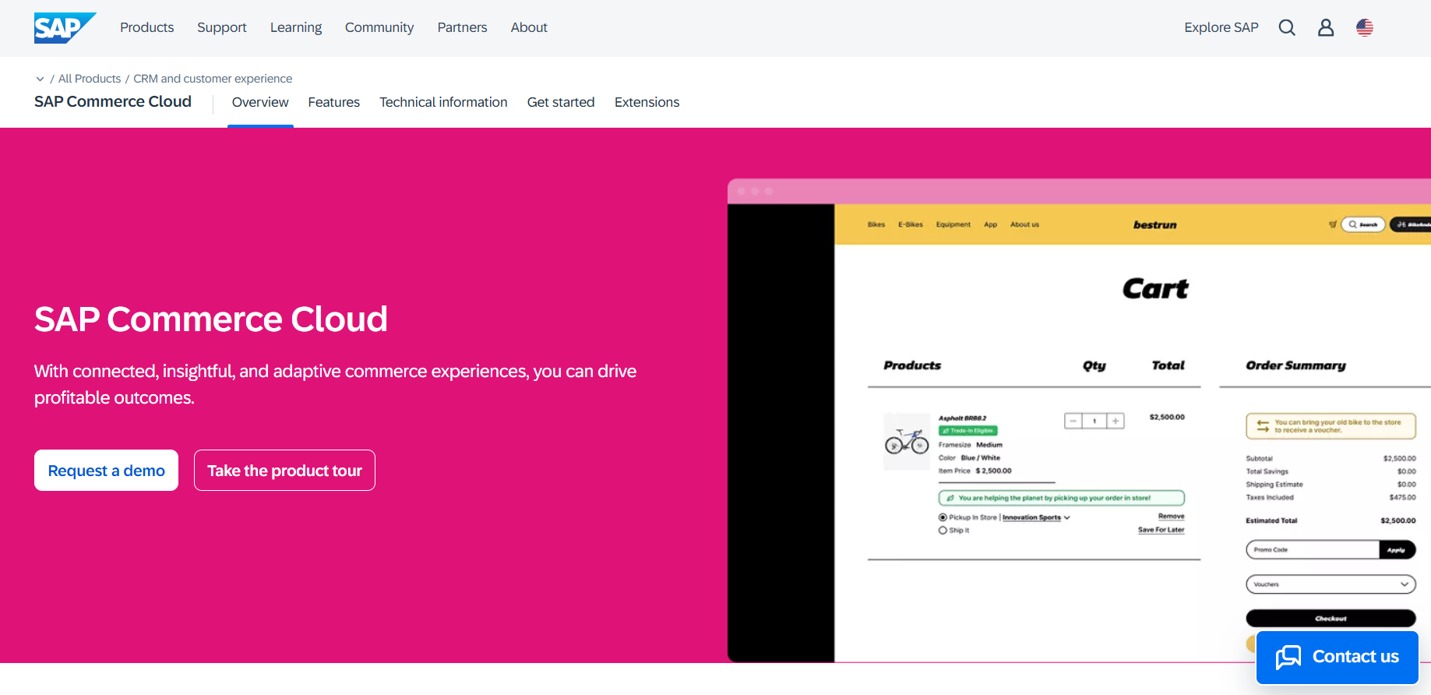Select the US flag country selector
This screenshot has width=1431, height=695.
pyautogui.click(x=1365, y=28)
